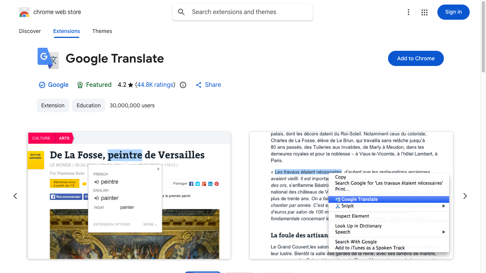Click the Extension category chip
Screen dimensions: 486x273
click(x=53, y=105)
